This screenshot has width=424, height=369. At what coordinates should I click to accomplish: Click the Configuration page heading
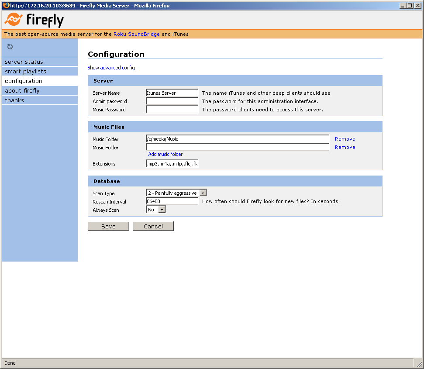116,54
